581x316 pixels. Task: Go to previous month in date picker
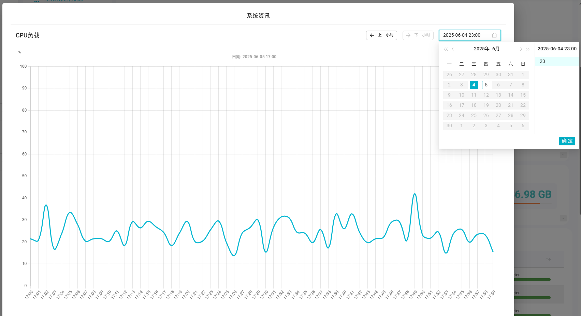click(453, 49)
